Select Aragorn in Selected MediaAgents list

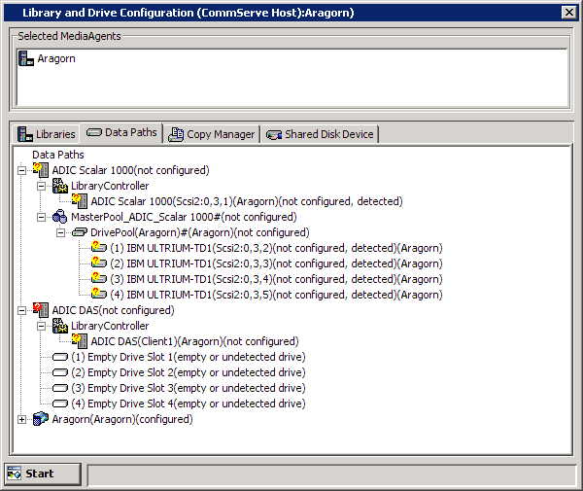[56, 58]
